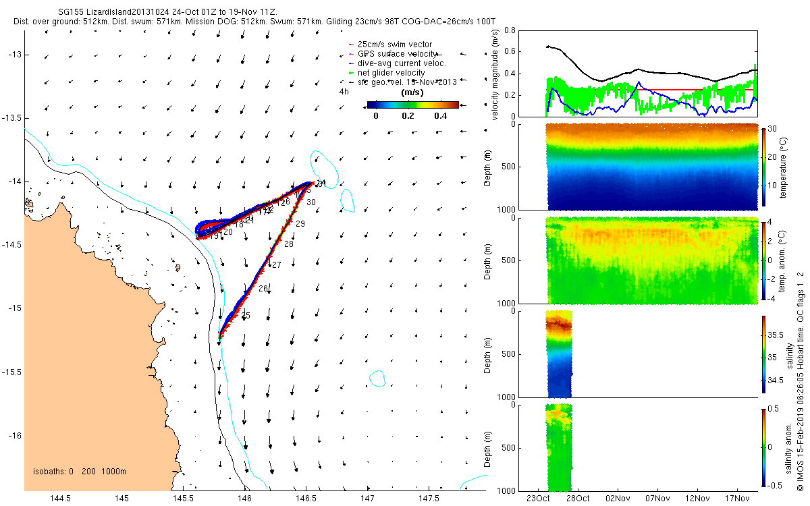The height and width of the screenshot is (506, 810).
Task: Click the temperature anomaly depth-section plot
Action: pyautogui.click(x=651, y=260)
